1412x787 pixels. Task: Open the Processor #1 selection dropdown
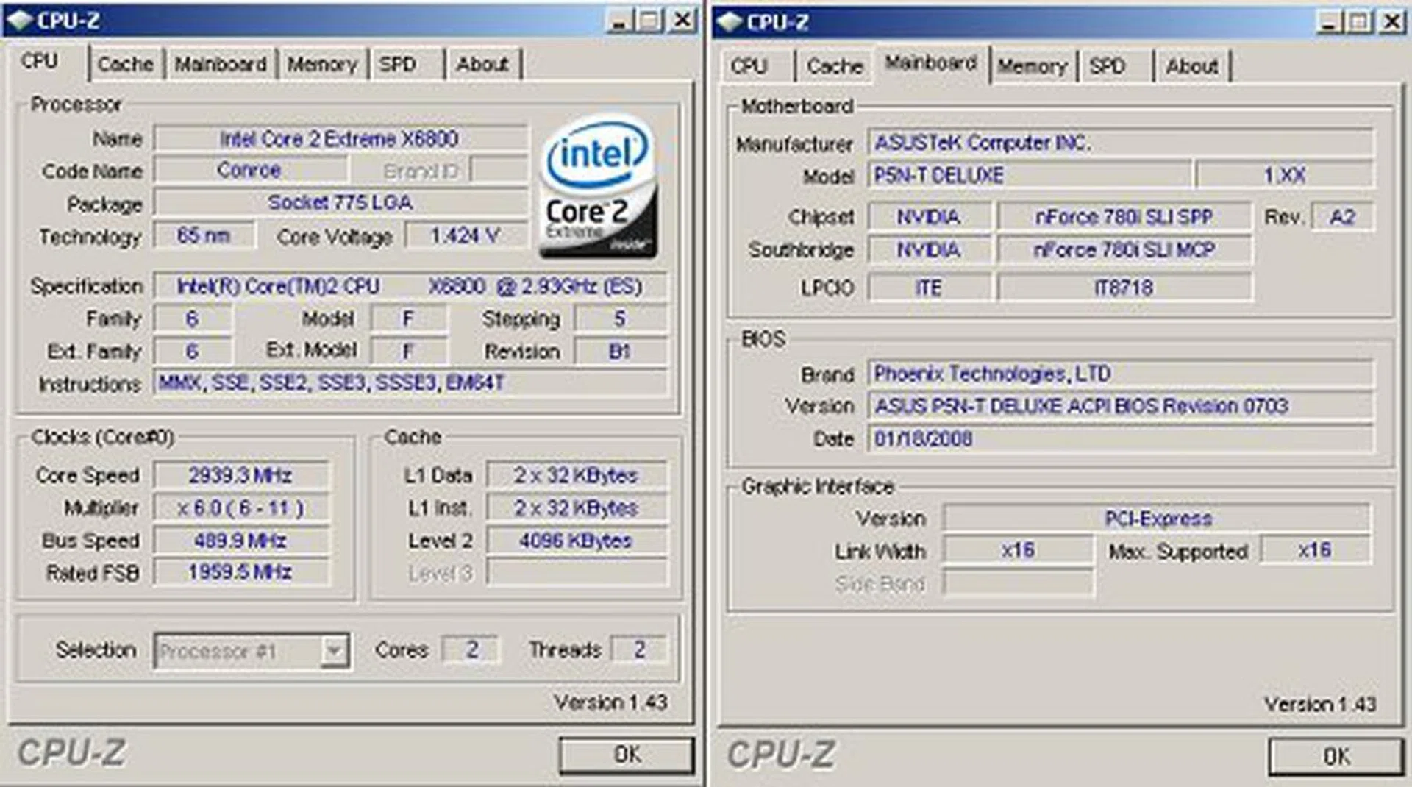[334, 651]
